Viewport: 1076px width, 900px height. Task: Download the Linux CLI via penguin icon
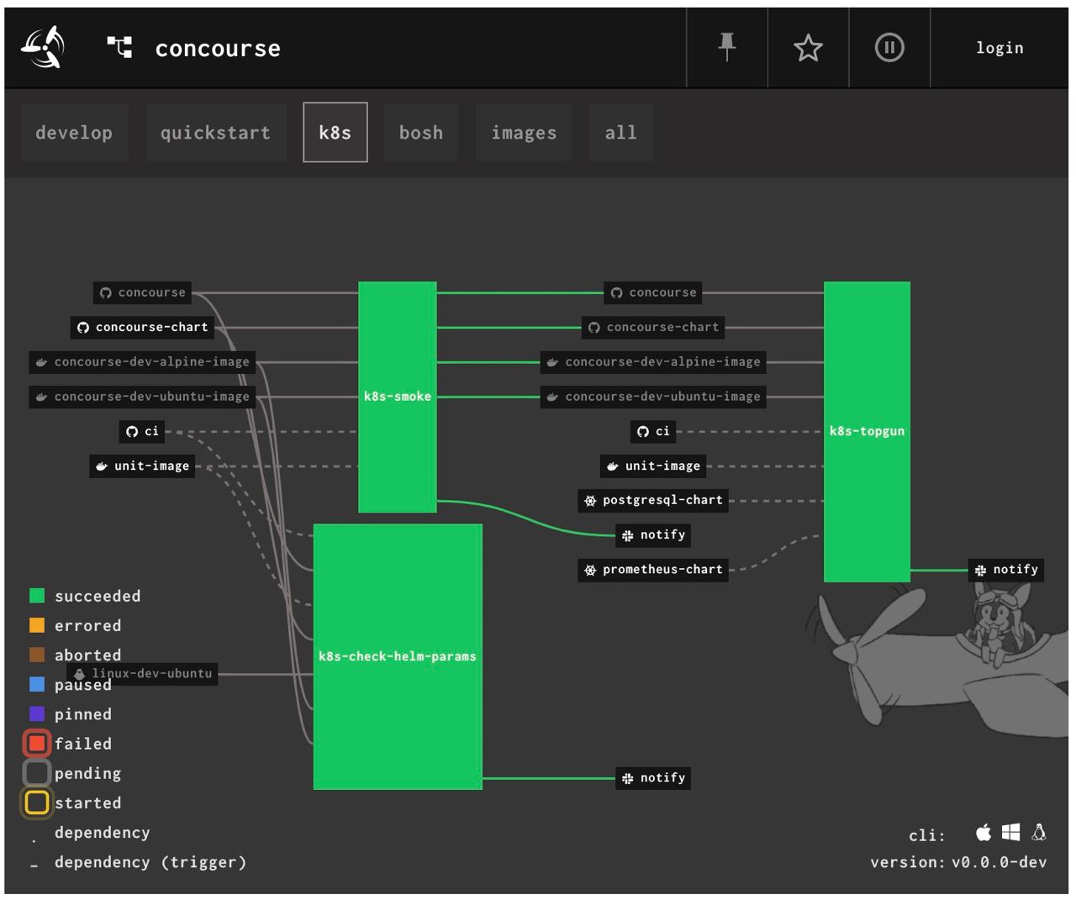coord(1039,832)
